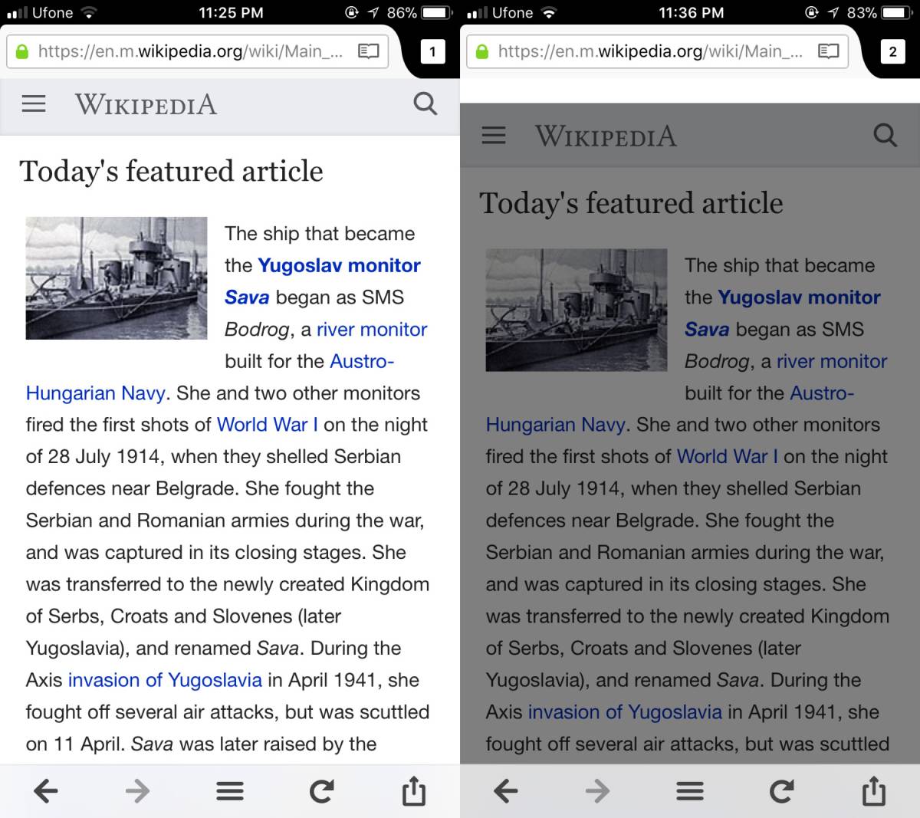
Task: Tap the share icon in left browser toolbar
Action: tap(414, 790)
